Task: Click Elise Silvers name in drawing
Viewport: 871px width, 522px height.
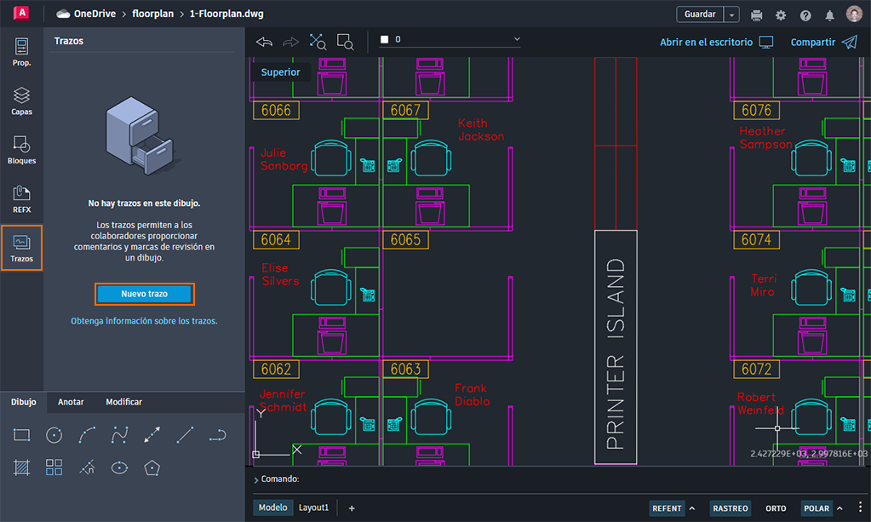Action: pos(280,274)
